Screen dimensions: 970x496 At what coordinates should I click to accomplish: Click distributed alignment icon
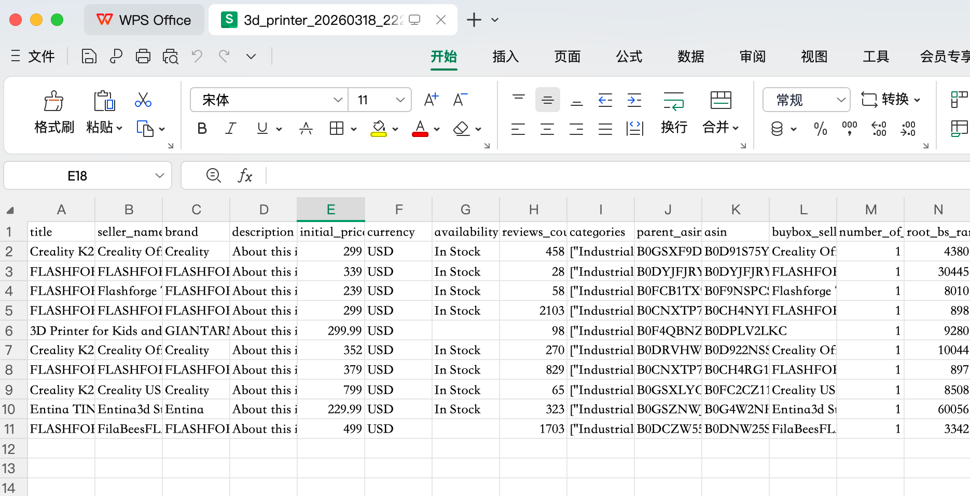pos(635,129)
